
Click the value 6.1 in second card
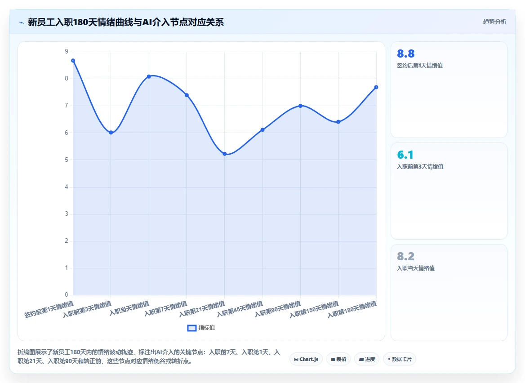405,155
